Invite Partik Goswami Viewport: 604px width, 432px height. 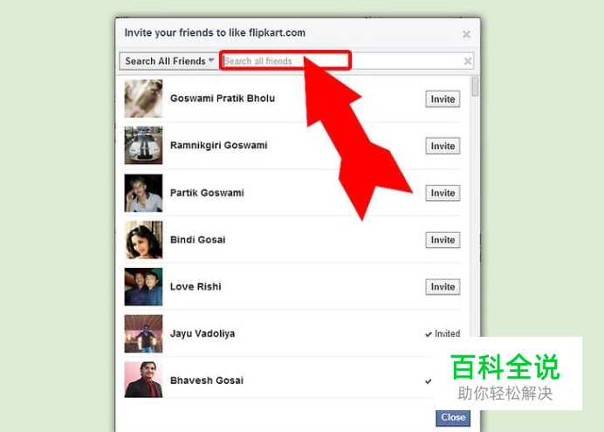click(443, 193)
